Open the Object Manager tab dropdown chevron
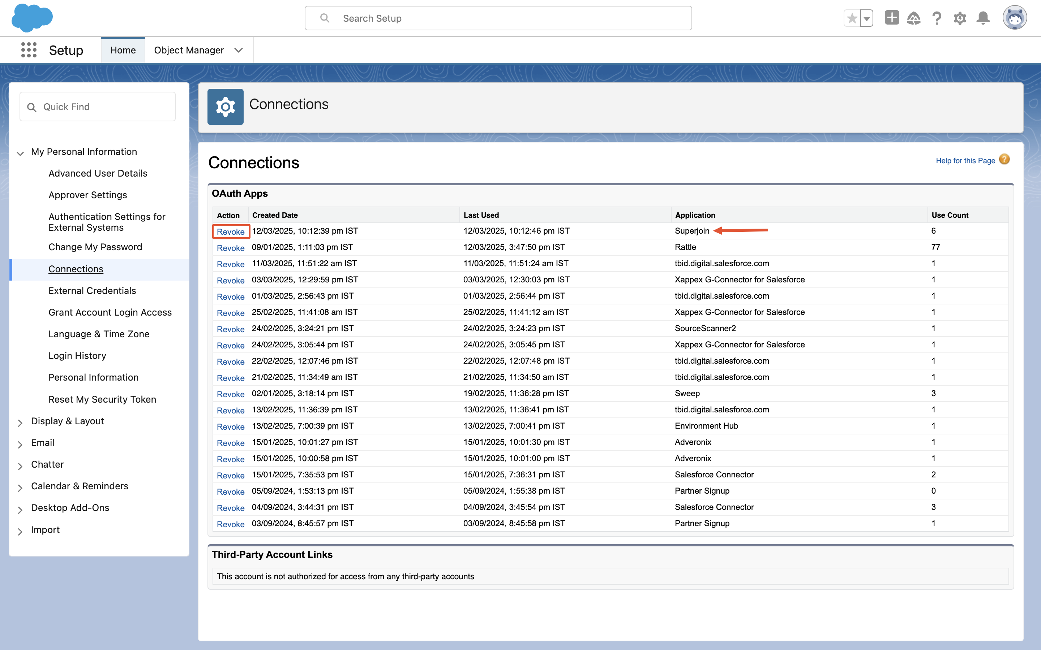 [239, 50]
